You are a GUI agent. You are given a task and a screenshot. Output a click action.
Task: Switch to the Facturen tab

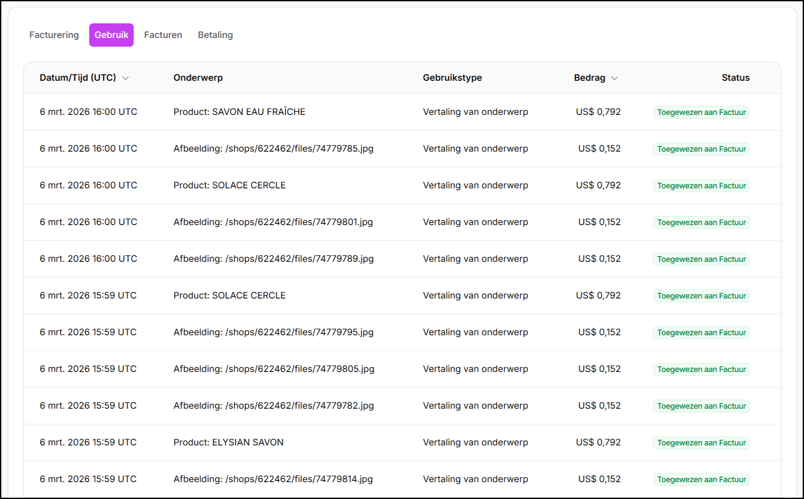(163, 35)
